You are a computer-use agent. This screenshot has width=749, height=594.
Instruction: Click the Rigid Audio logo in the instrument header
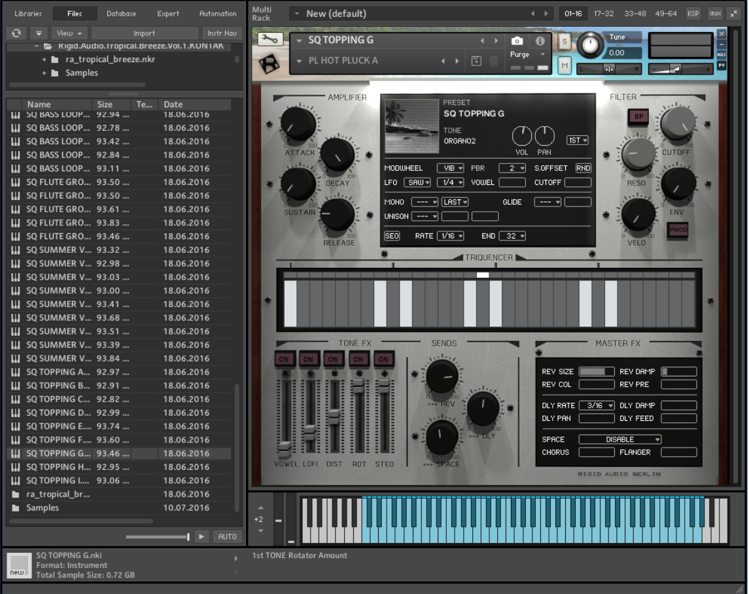tap(269, 63)
